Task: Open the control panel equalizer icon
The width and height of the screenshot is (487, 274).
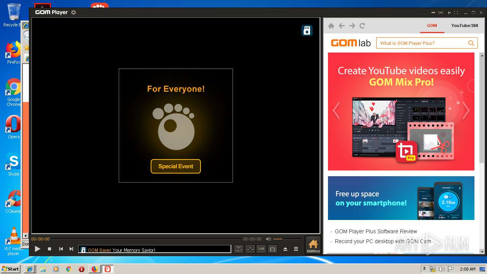Action: point(250,249)
